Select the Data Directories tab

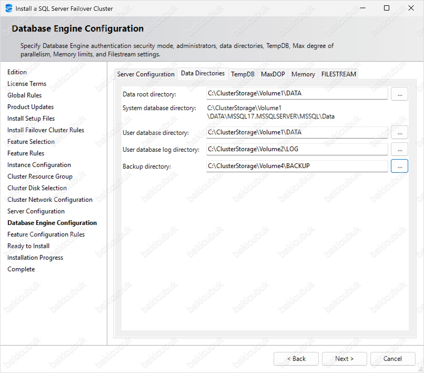203,73
